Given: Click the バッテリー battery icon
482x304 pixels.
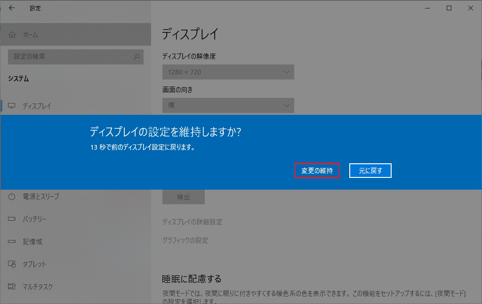Looking at the screenshot, I should (x=12, y=219).
